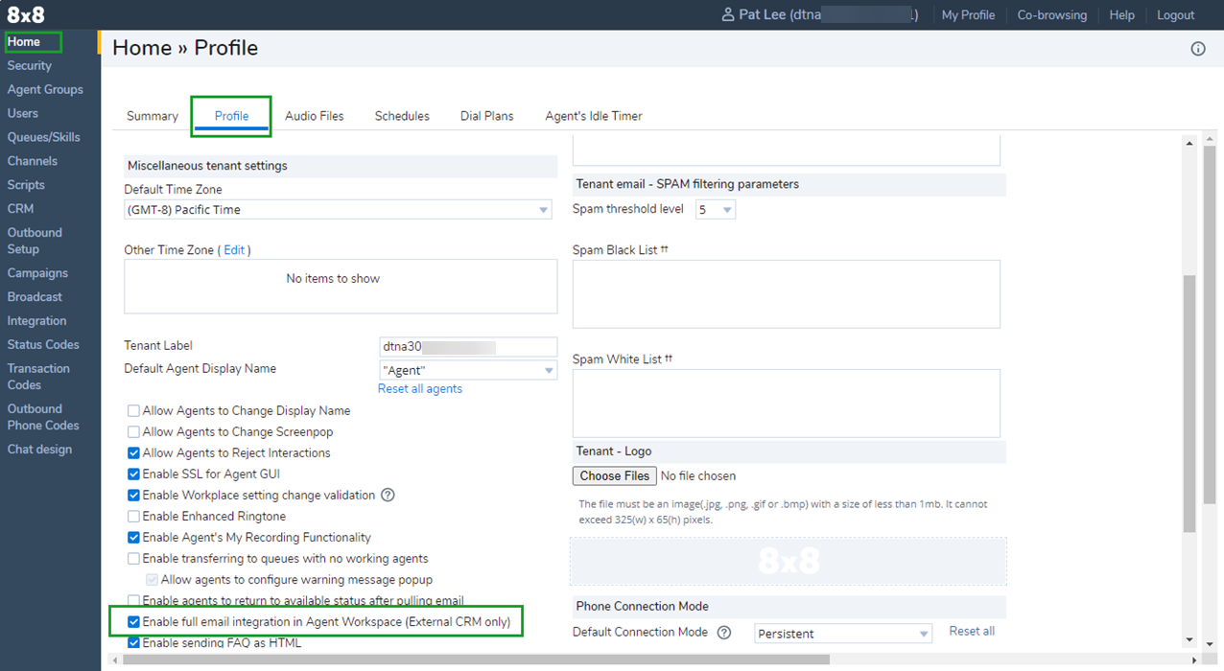Switch to the Audio Files tab
1224x671 pixels.
click(314, 115)
